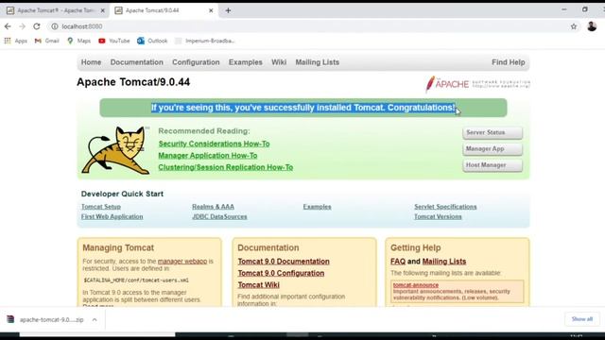The image size is (605, 340).
Task: Click the browser forward arrow
Action: [22, 26]
